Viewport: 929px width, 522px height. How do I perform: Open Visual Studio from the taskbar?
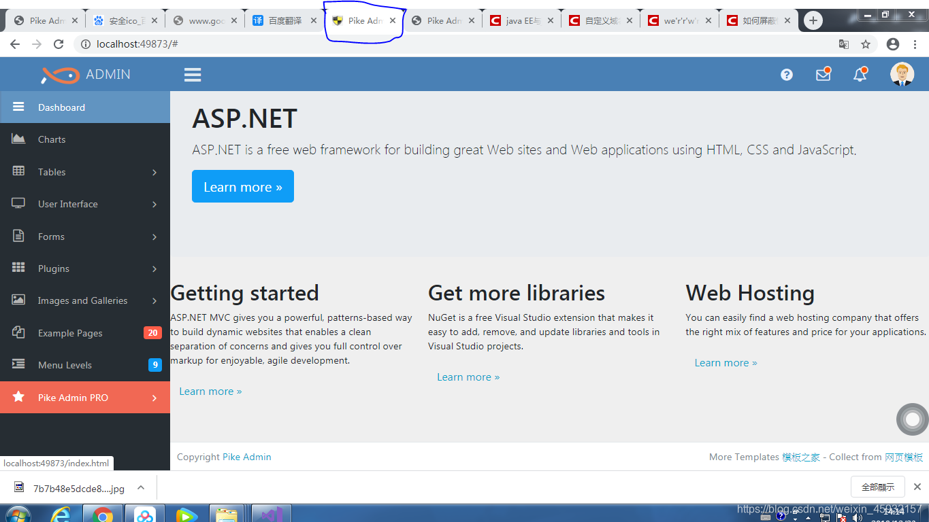coord(272,515)
